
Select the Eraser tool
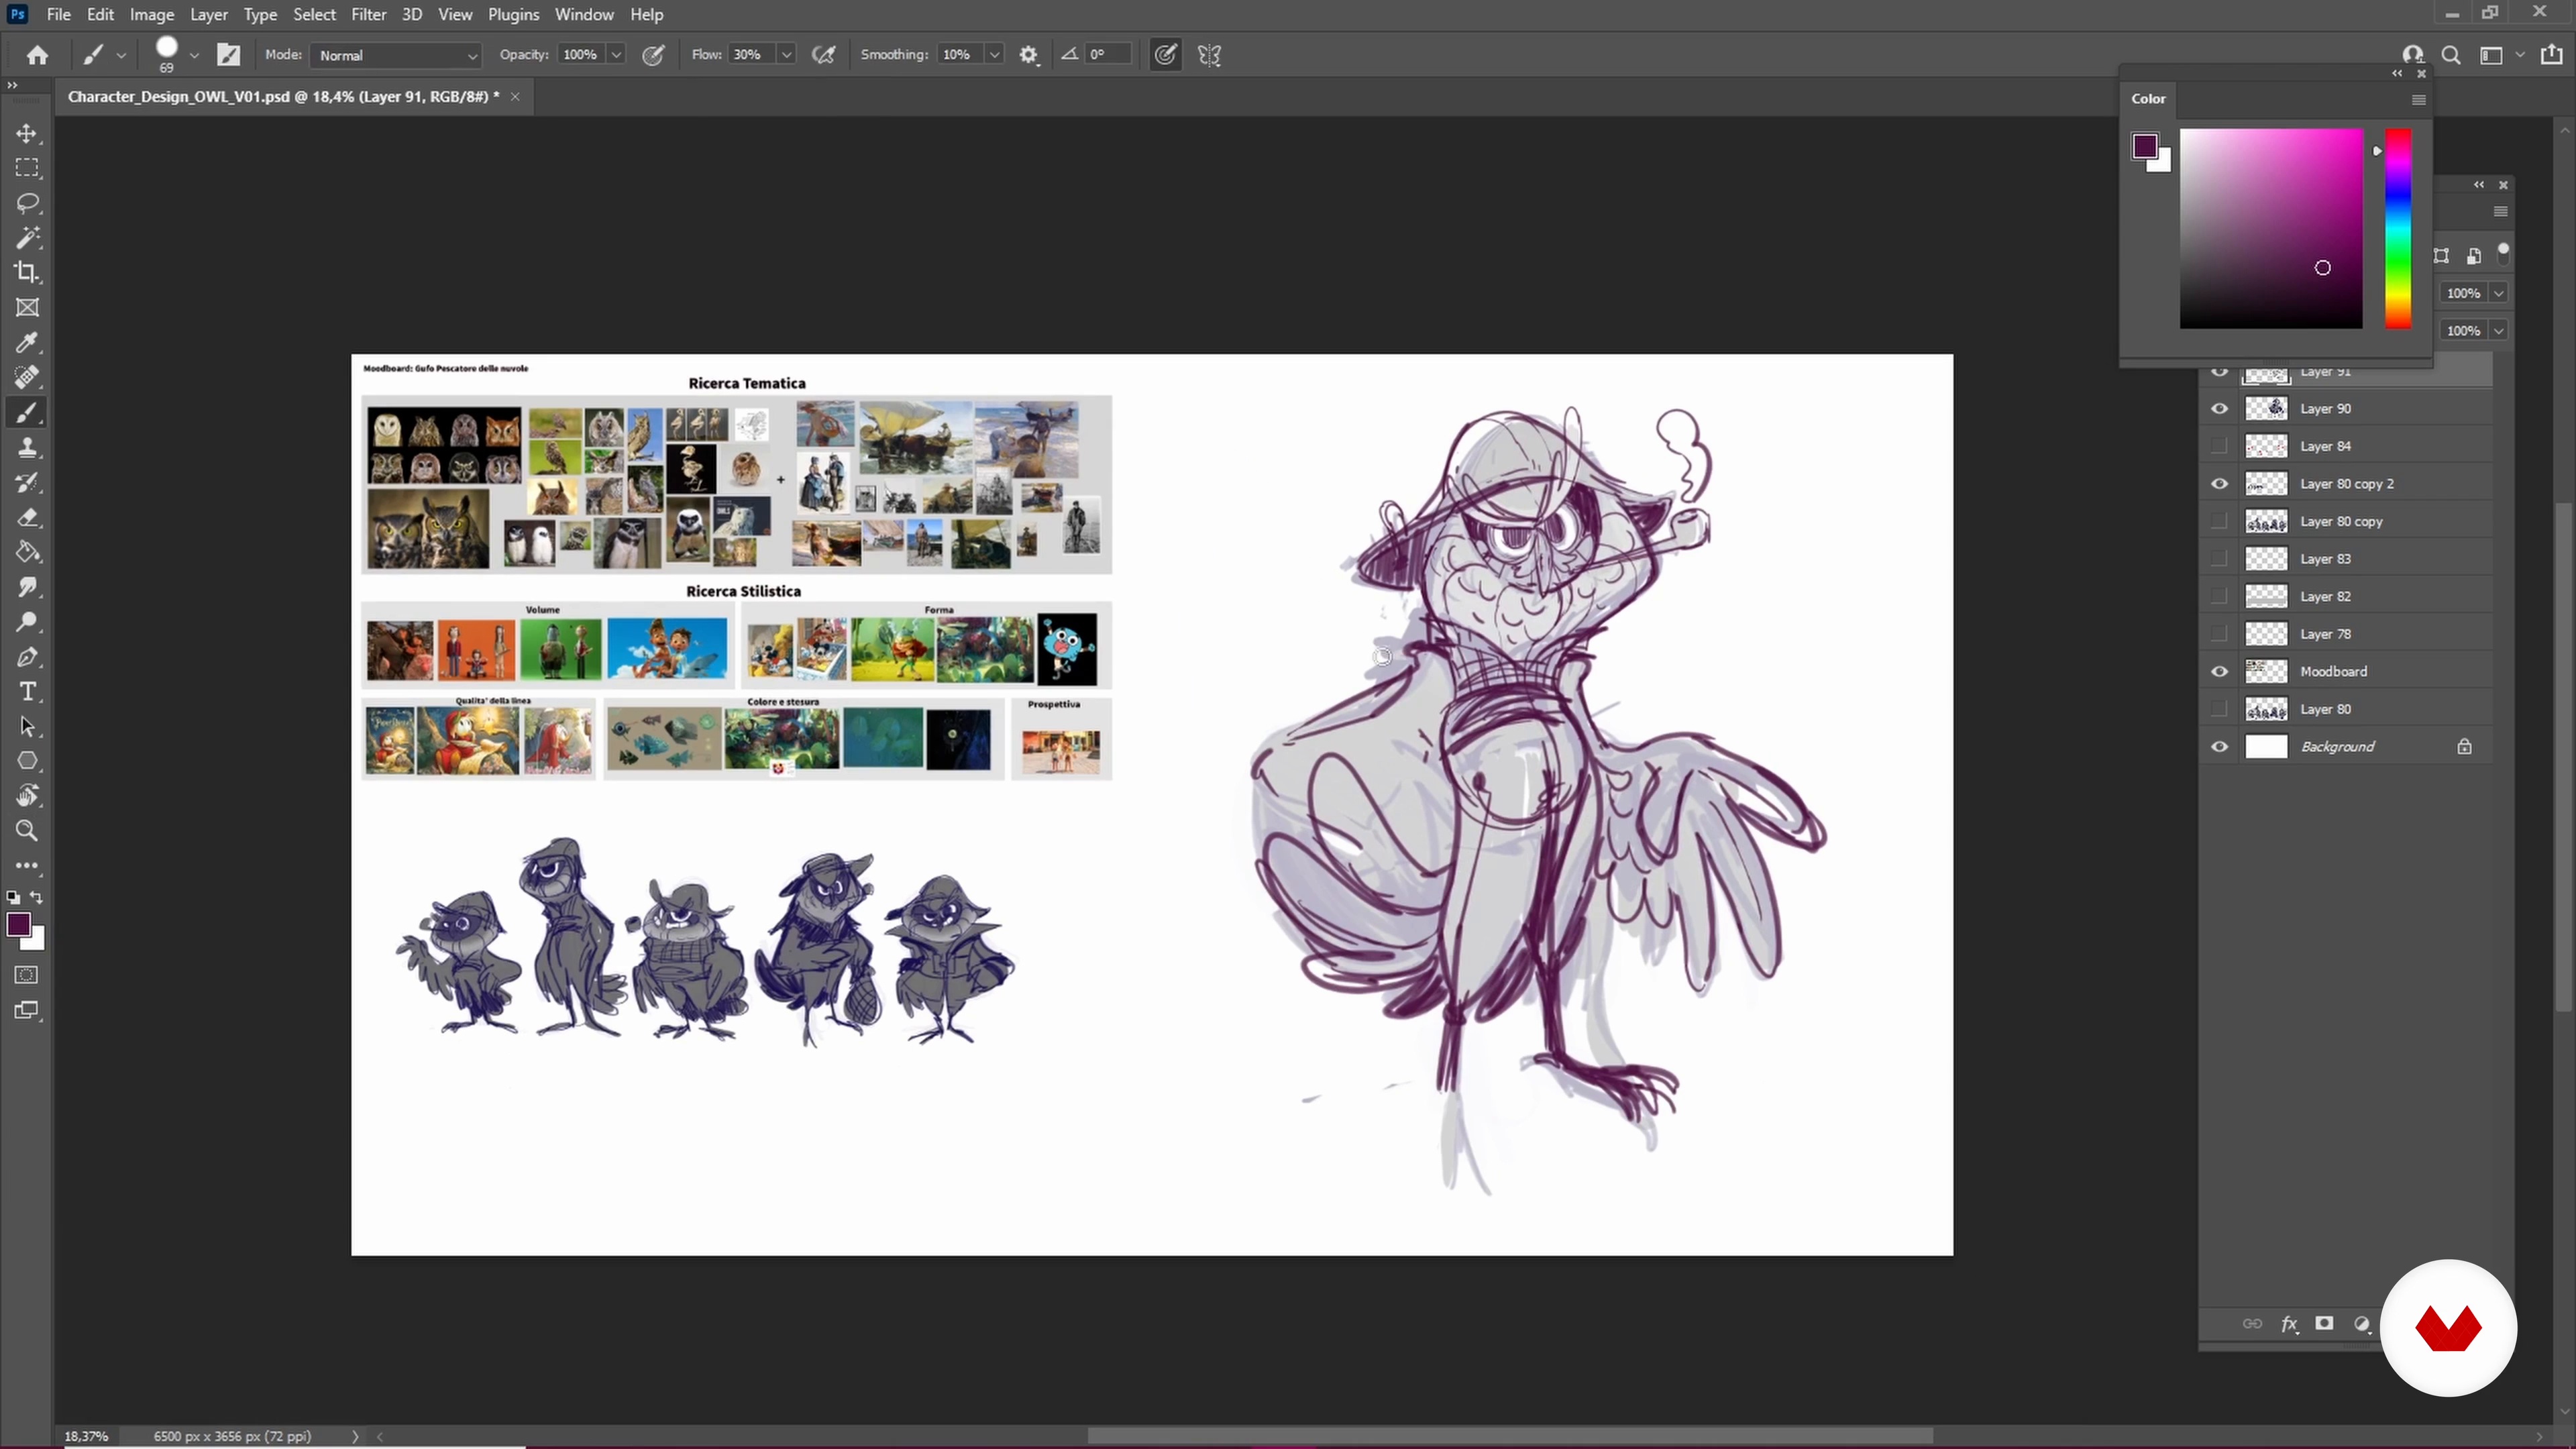(27, 518)
